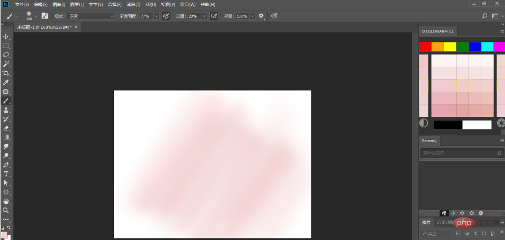The width and height of the screenshot is (505, 240).
Task: Switch to the 历史记录 tab
Action: 445,222
